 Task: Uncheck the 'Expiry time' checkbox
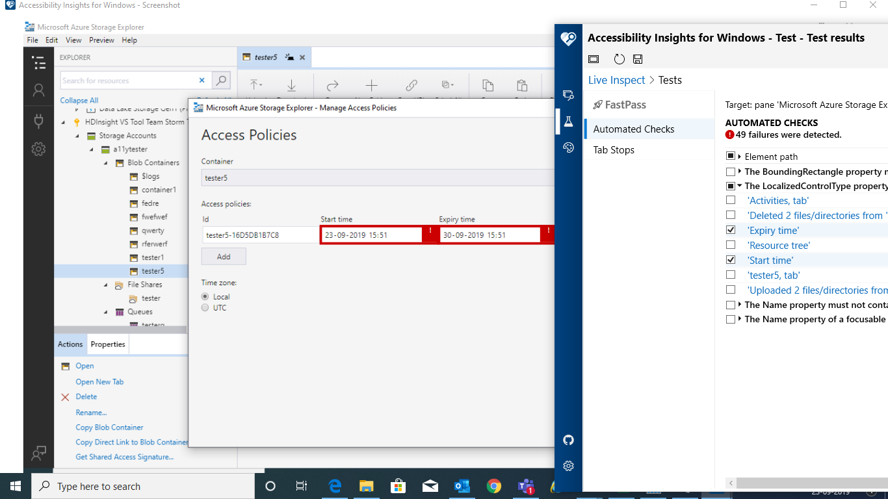(x=730, y=229)
